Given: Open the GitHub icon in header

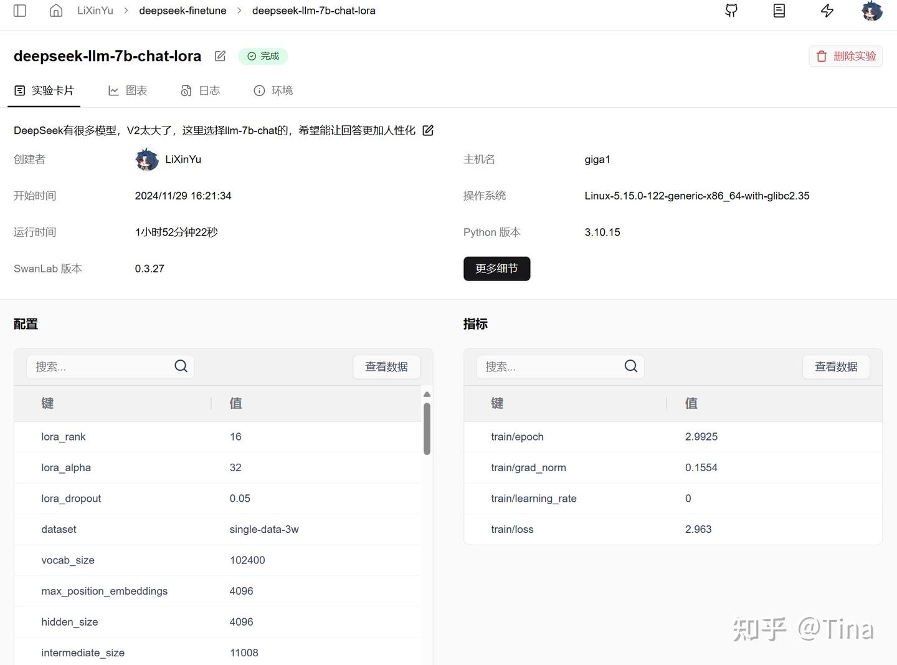Looking at the screenshot, I should 731,11.
